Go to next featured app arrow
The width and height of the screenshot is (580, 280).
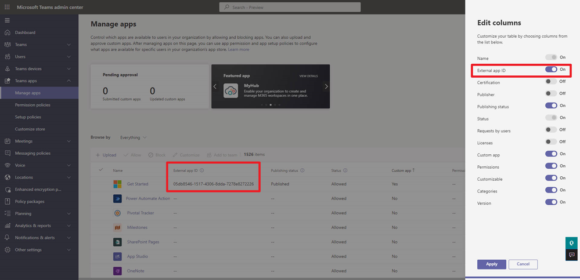click(x=326, y=86)
